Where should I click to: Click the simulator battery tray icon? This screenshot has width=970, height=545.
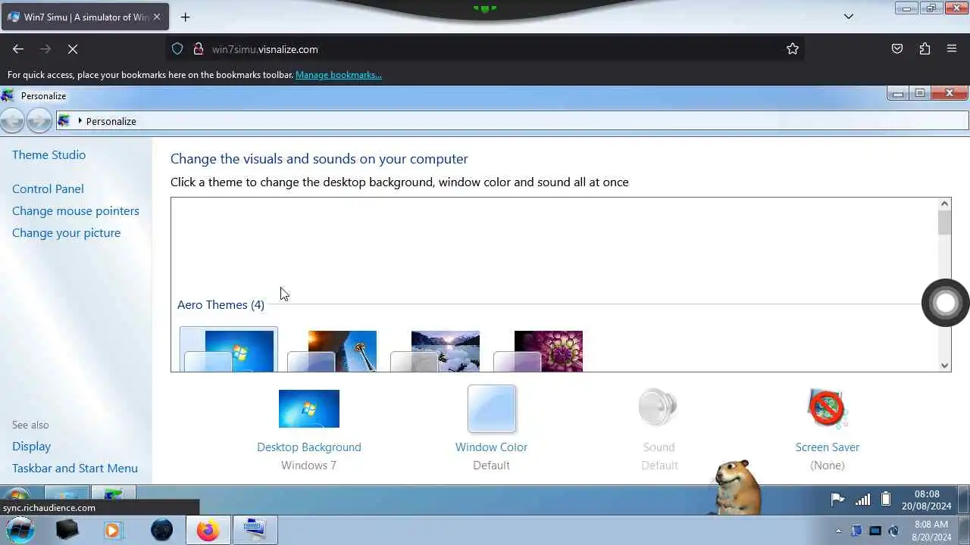pos(885,500)
